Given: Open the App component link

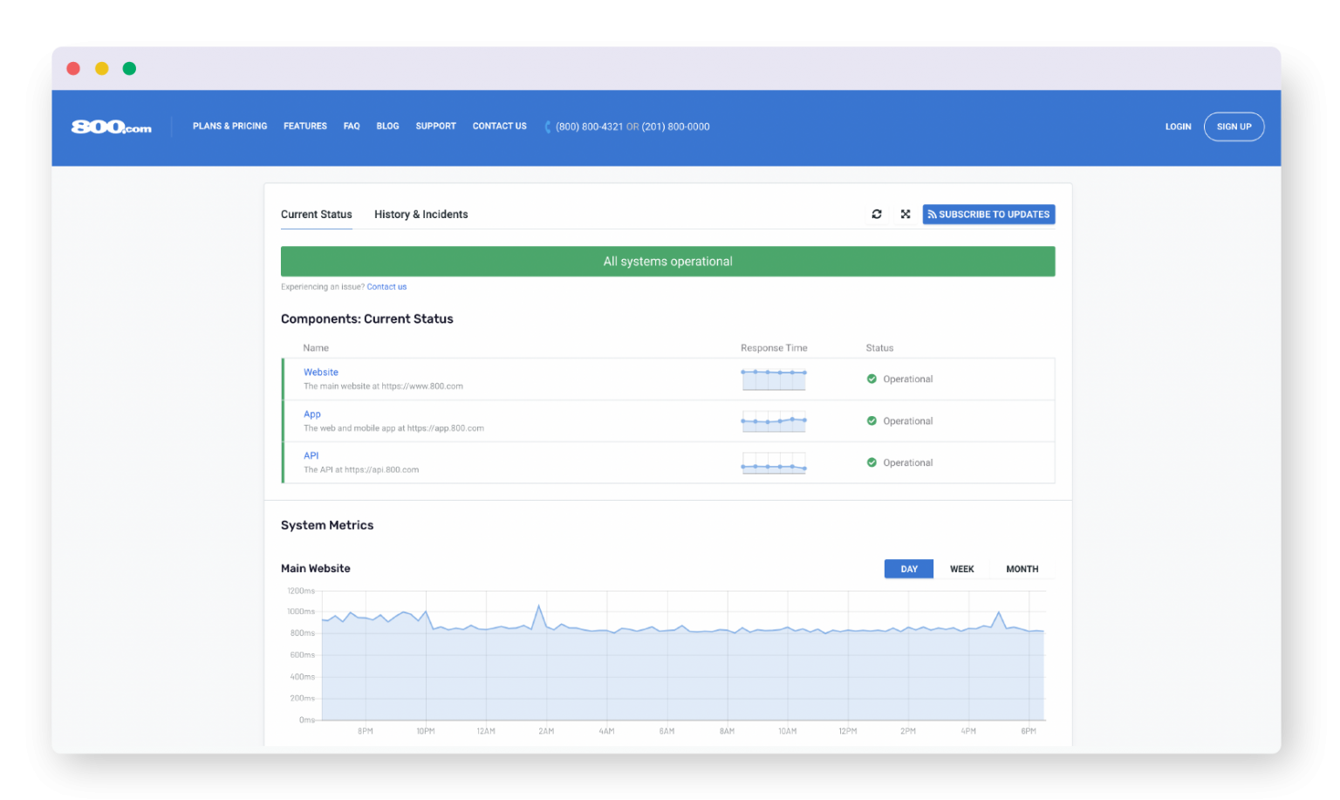Looking at the screenshot, I should 312,414.
